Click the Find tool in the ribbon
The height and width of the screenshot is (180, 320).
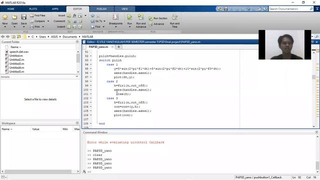(95, 26)
